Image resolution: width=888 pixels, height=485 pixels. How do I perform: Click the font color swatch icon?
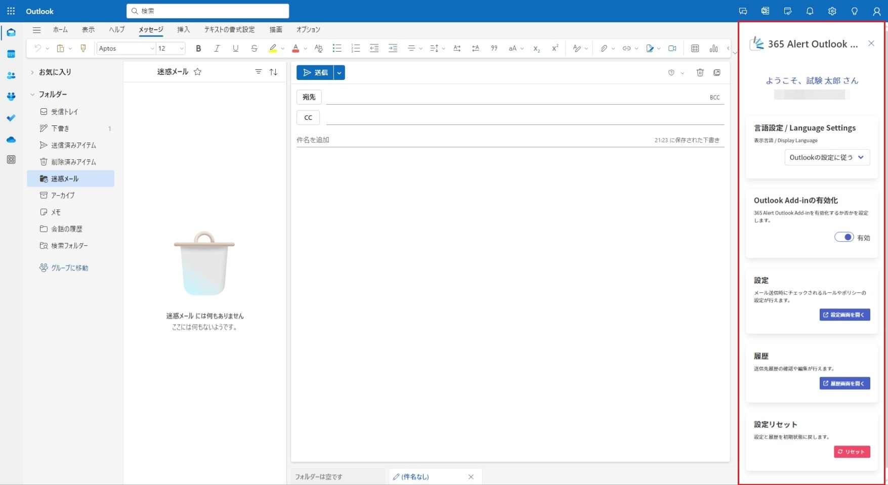(295, 49)
